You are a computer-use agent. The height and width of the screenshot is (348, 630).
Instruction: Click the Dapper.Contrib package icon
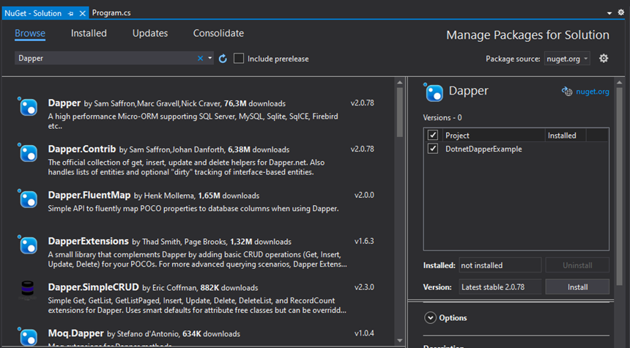click(x=29, y=153)
